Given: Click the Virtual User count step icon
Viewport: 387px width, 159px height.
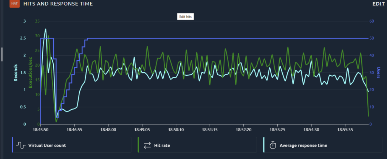Looking at the screenshot, I should tap(21, 145).
